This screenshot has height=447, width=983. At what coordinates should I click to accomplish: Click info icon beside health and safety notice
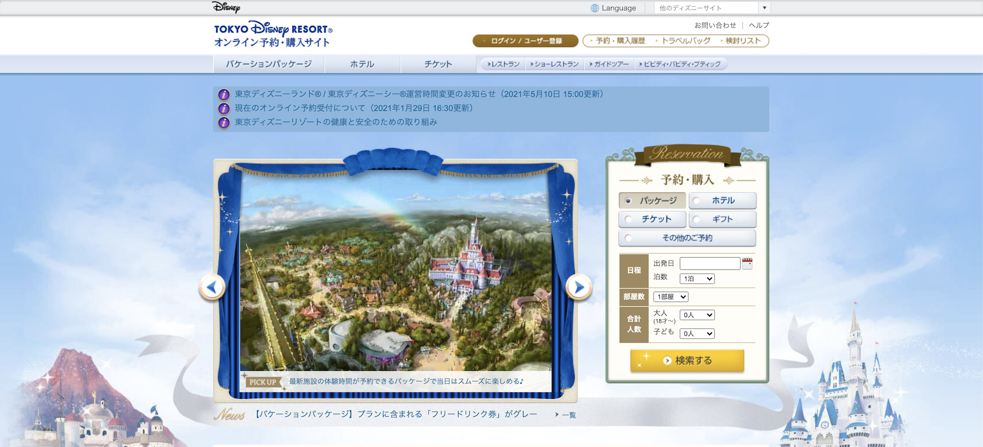tap(224, 123)
